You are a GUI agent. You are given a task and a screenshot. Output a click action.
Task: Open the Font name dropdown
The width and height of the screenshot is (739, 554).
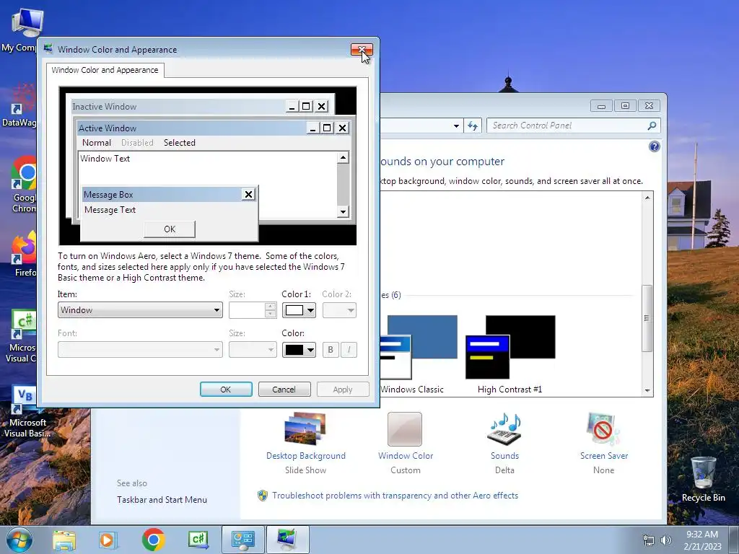[140, 350]
